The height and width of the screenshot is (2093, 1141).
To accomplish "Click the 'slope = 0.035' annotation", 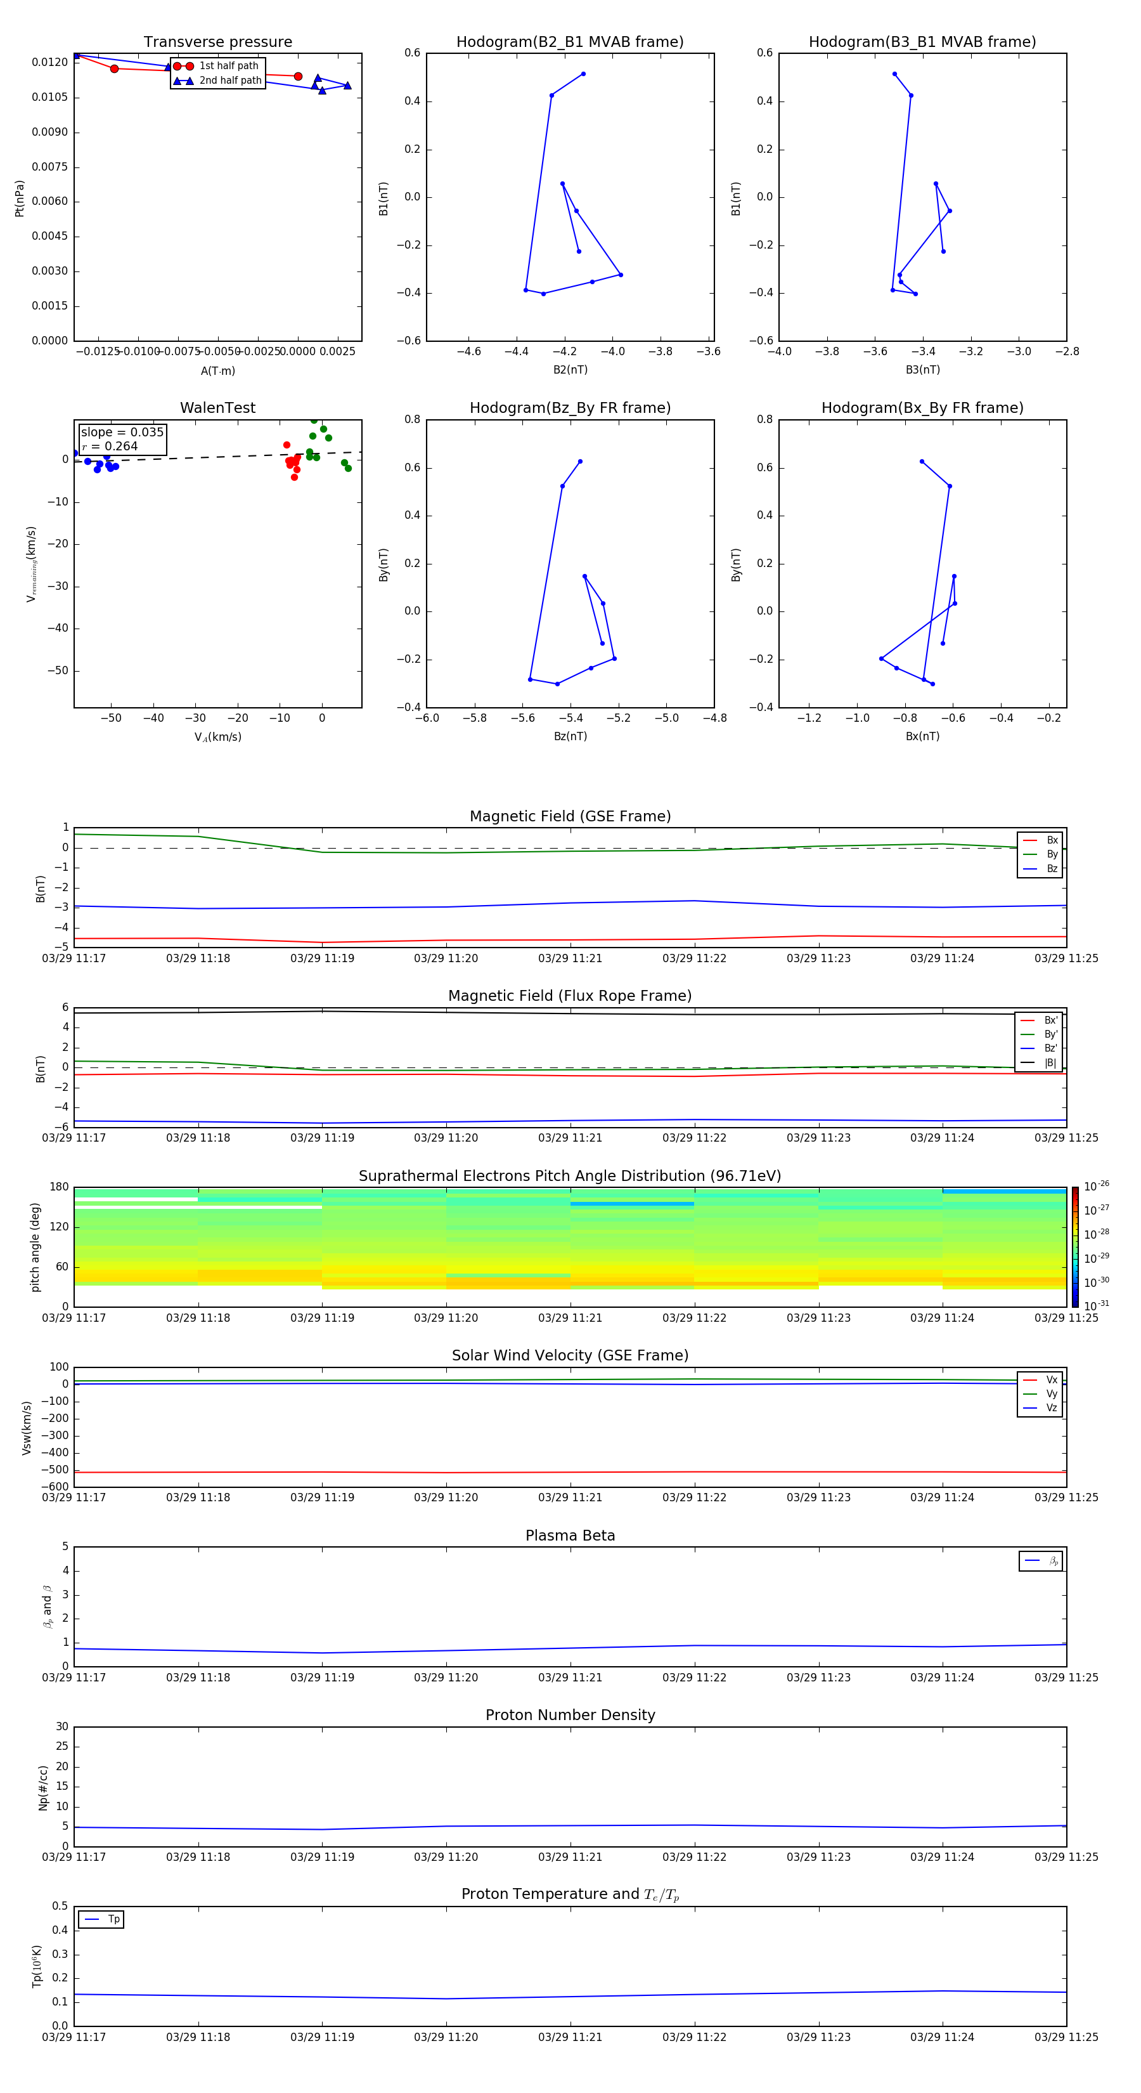I will [x=122, y=433].
